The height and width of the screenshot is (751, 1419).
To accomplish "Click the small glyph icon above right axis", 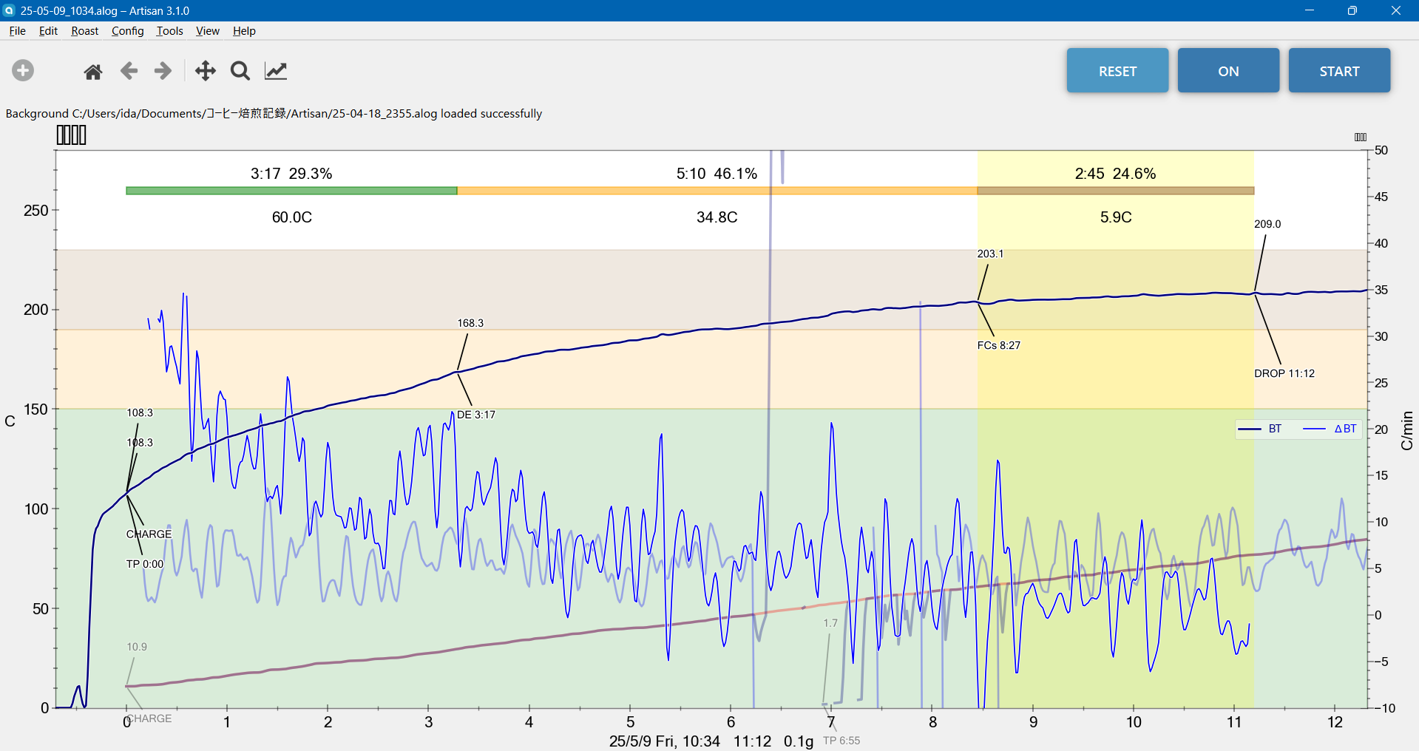I will [1361, 137].
